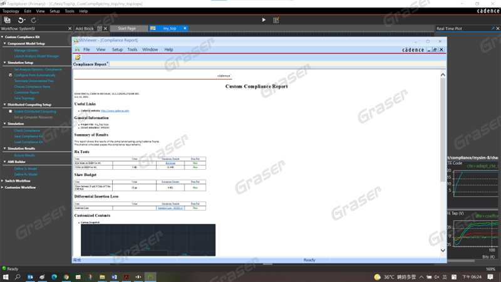The width and height of the screenshot is (501, 282).
Task: Collapse Simulation Results section
Action: tap(5, 149)
